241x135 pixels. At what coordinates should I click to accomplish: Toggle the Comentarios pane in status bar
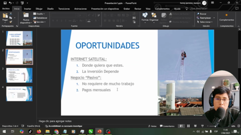click(x=167, y=126)
